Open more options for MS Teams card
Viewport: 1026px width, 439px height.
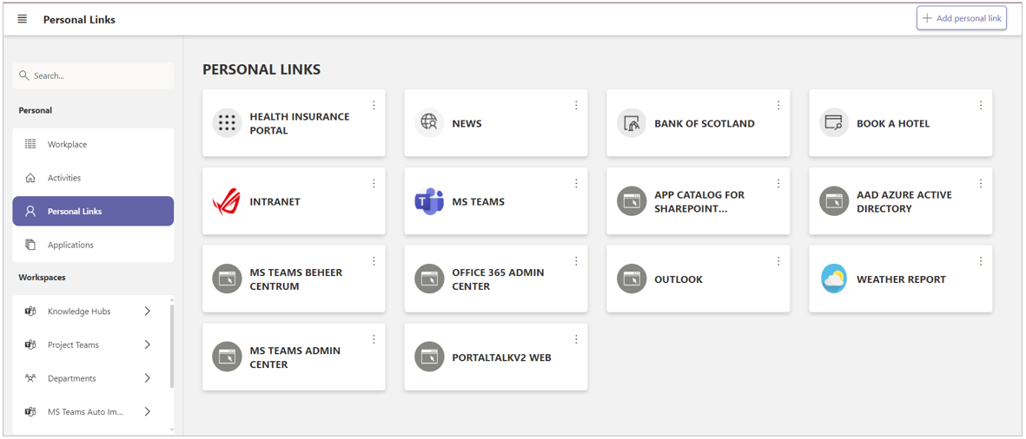(x=576, y=184)
